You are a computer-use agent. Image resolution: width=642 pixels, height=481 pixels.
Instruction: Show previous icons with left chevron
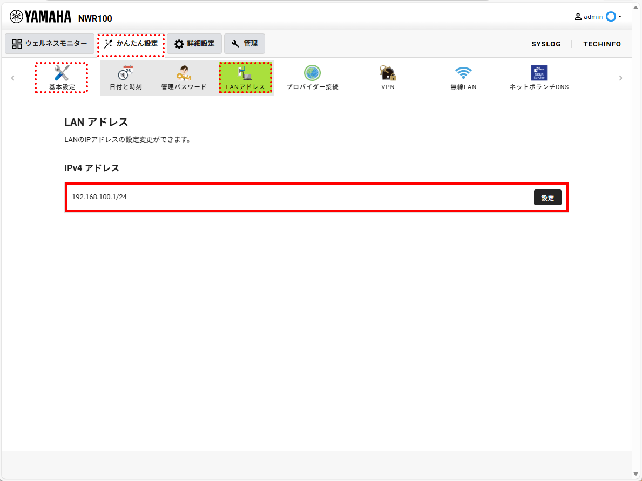click(13, 78)
